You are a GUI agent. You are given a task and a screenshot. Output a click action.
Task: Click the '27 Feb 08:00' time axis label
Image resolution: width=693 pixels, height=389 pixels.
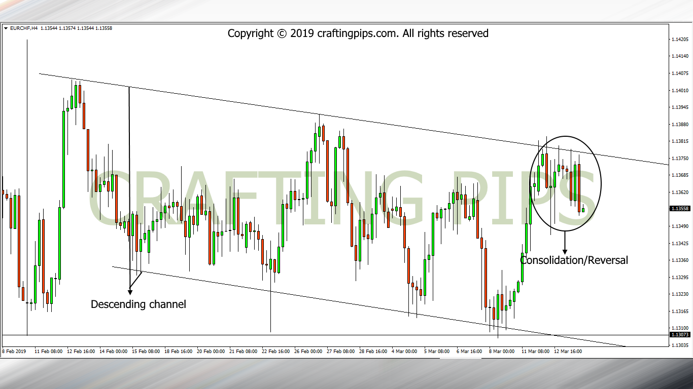[x=341, y=351]
